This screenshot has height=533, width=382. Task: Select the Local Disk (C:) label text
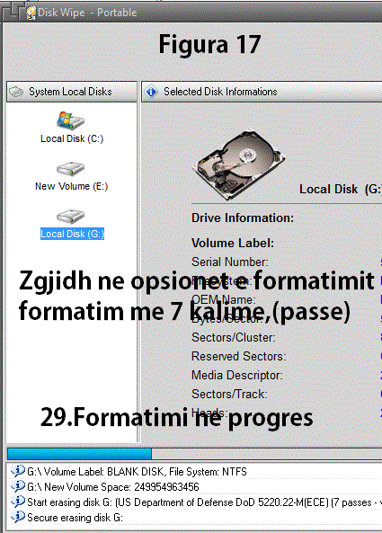point(72,138)
